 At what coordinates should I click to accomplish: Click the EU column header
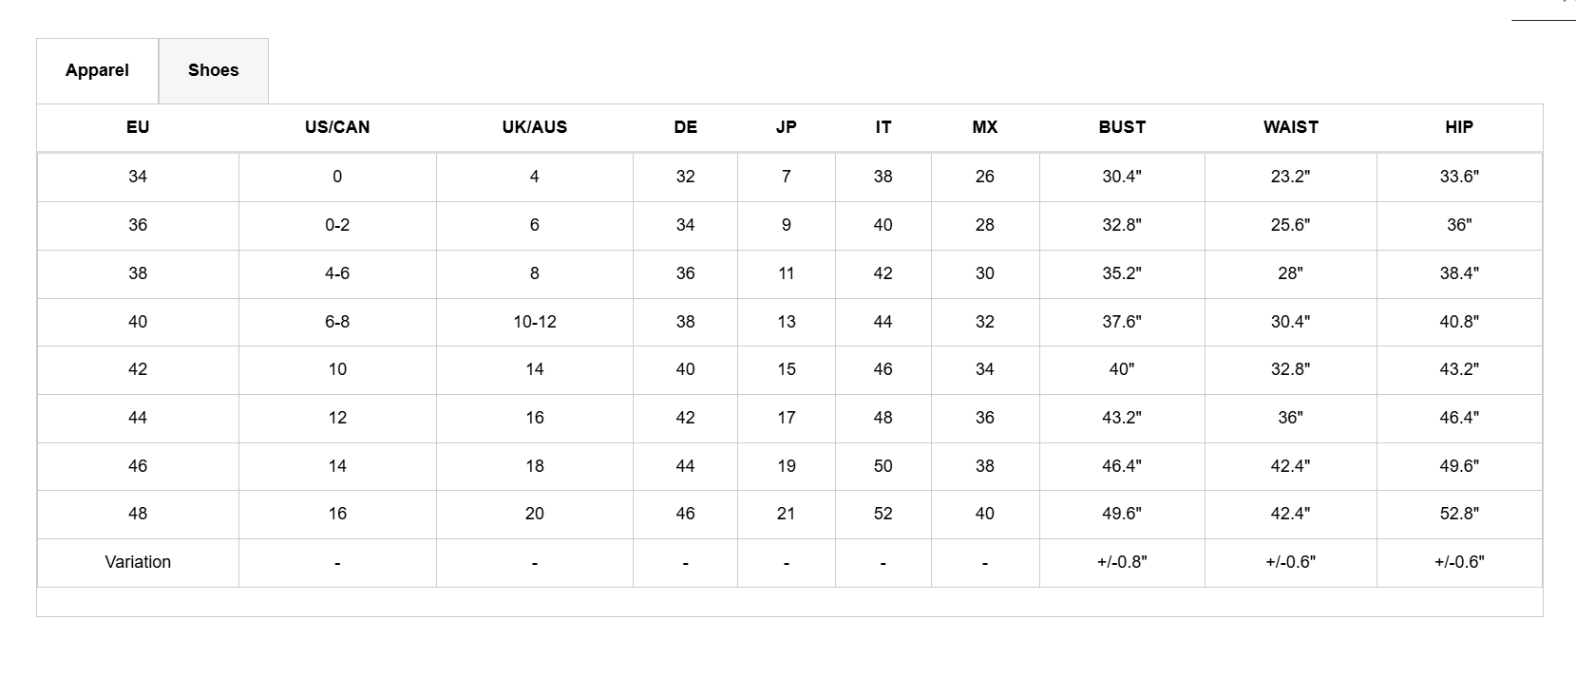138,127
